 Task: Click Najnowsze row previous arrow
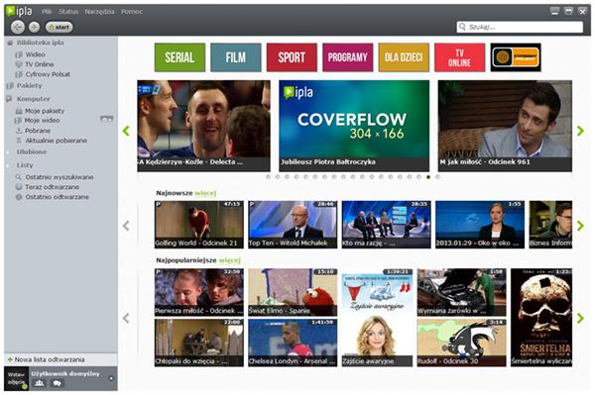point(126,226)
